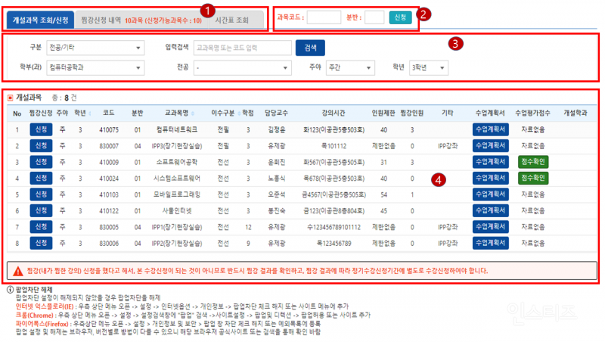Expand the 주야 dropdown showing 주간
This screenshot has width=605, height=342.
pos(352,67)
